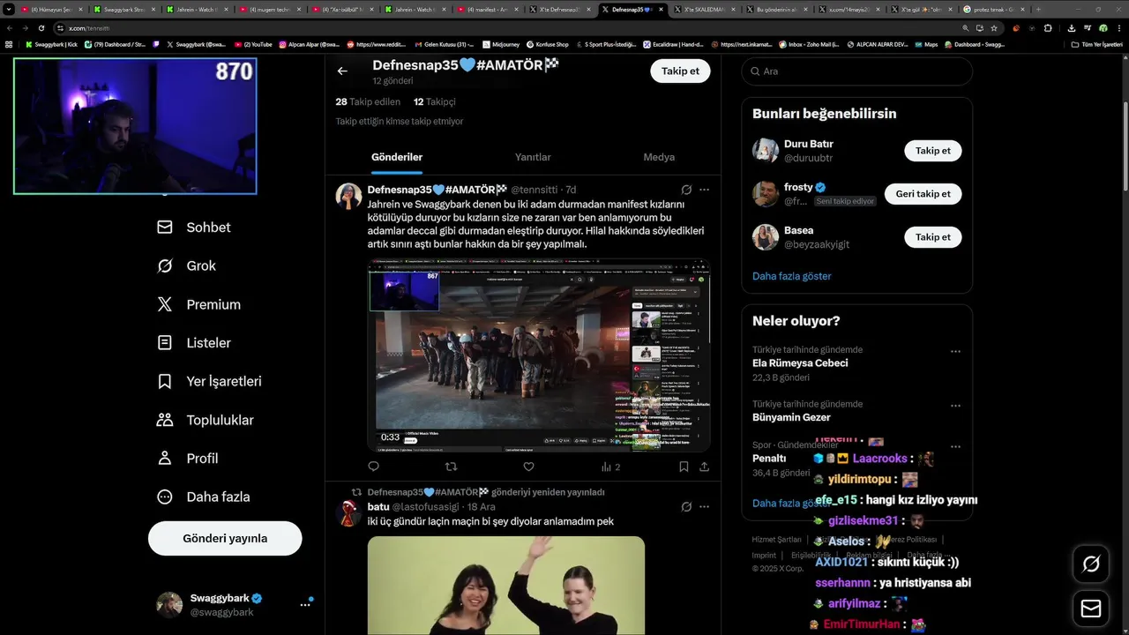Follow Defnesnap35 with Takip et
The height and width of the screenshot is (635, 1129).
680,71
